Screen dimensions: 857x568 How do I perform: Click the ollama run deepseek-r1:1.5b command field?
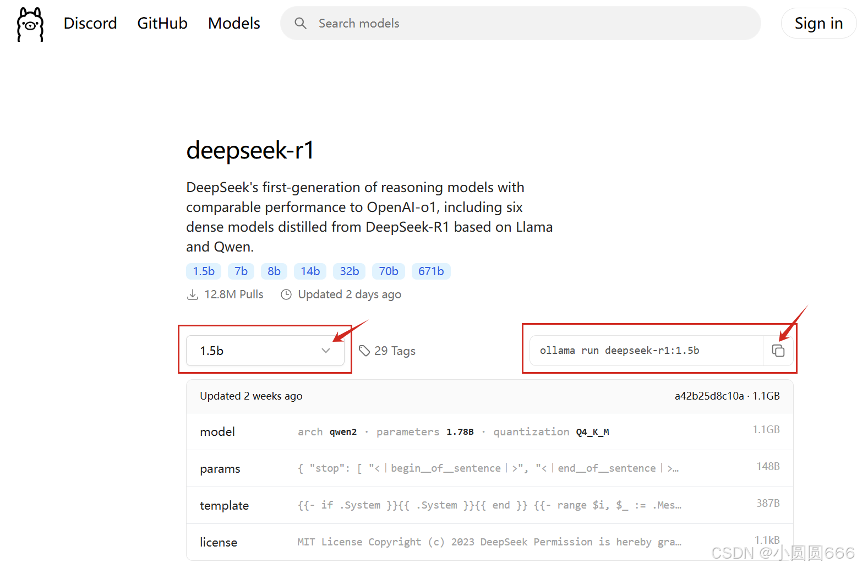646,351
